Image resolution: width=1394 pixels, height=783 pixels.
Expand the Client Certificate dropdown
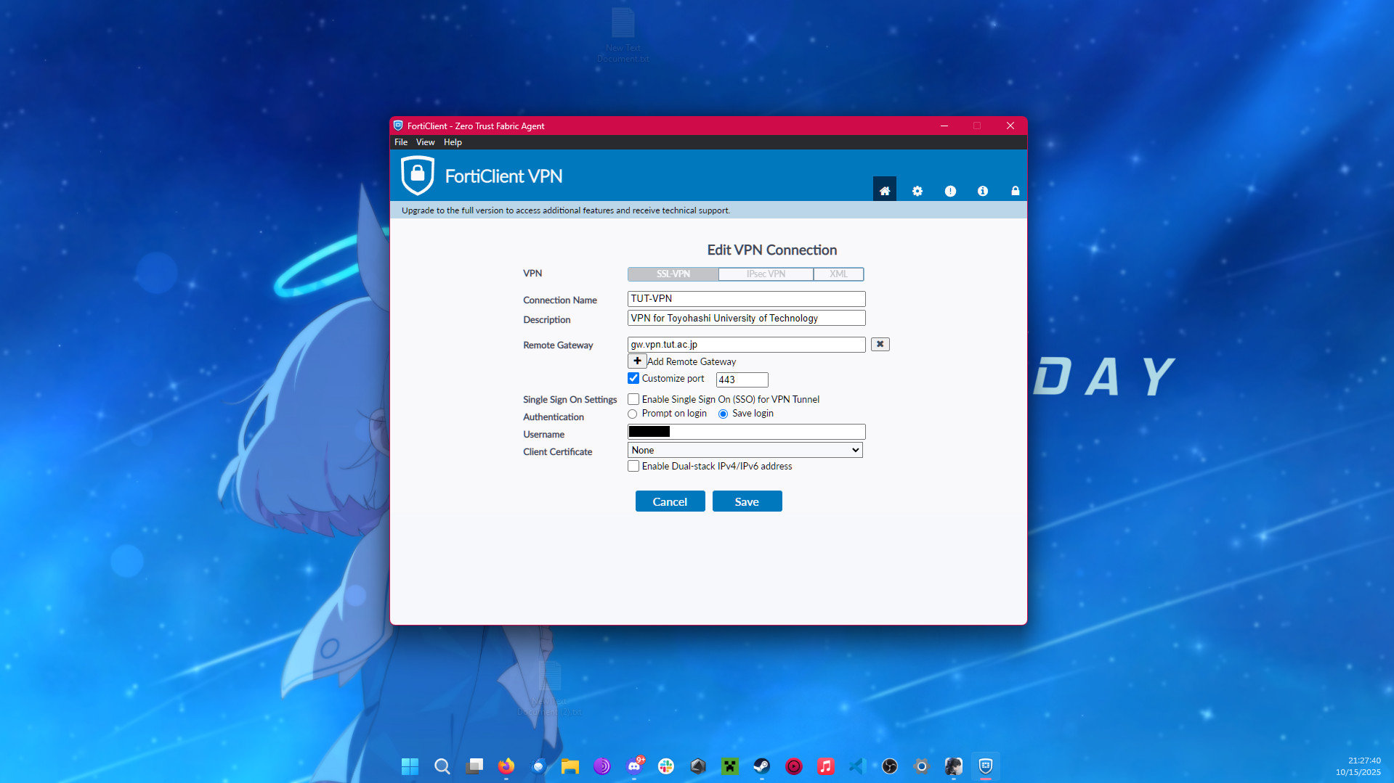(x=745, y=450)
